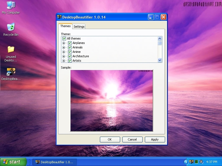Open My Computer desktop icon
This screenshot has width=222, height=166.
11,7
